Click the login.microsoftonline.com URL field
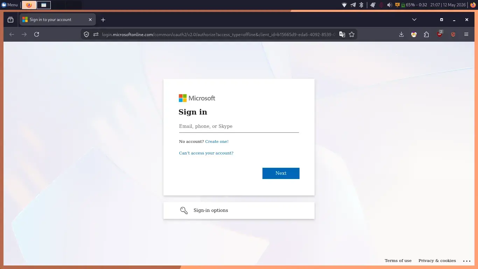This screenshot has height=269, width=478. pyautogui.click(x=218, y=34)
